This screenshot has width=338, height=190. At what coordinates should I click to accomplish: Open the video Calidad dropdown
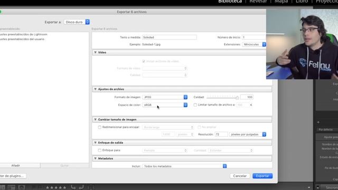pos(164,75)
